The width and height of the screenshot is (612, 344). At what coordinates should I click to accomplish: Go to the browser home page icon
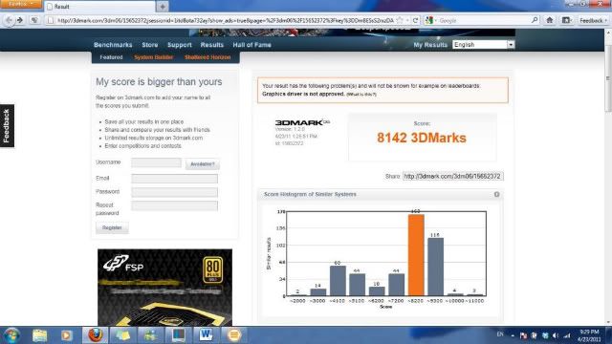pos(550,20)
